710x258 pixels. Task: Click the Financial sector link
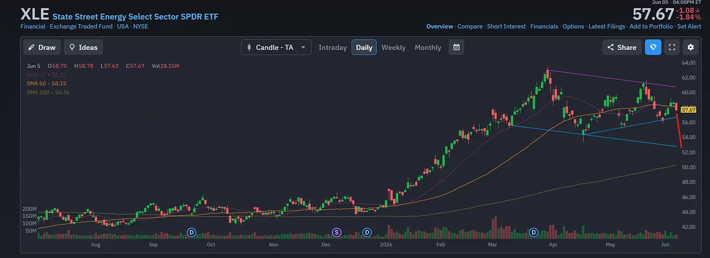[33, 26]
